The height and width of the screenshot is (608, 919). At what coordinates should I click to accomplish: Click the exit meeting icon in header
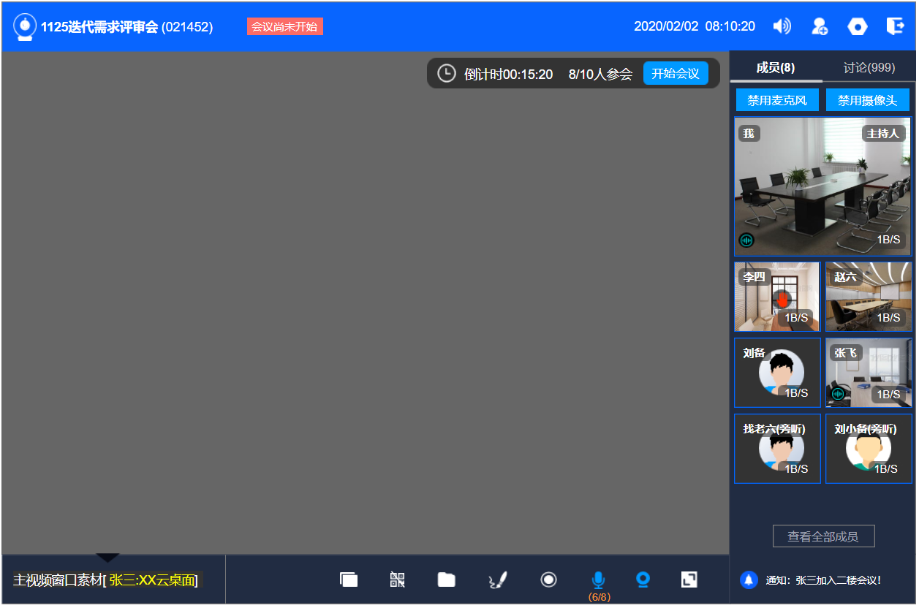click(895, 26)
